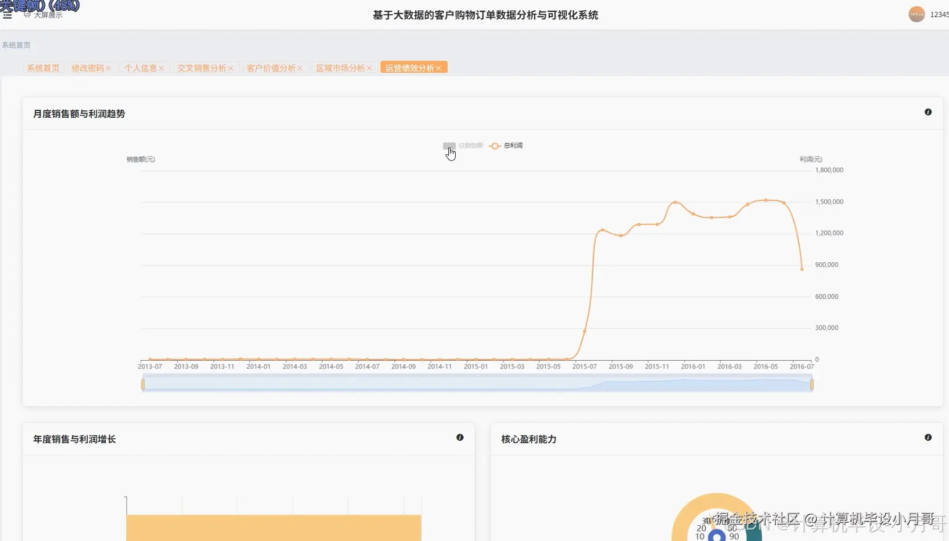Click the 系统首页 breadcrumb link

point(17,45)
